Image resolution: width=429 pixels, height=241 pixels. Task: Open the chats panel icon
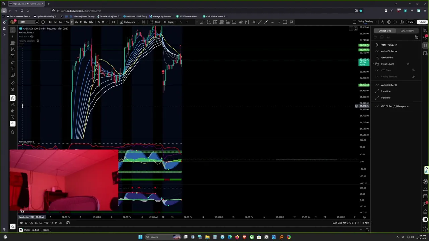pos(425,53)
